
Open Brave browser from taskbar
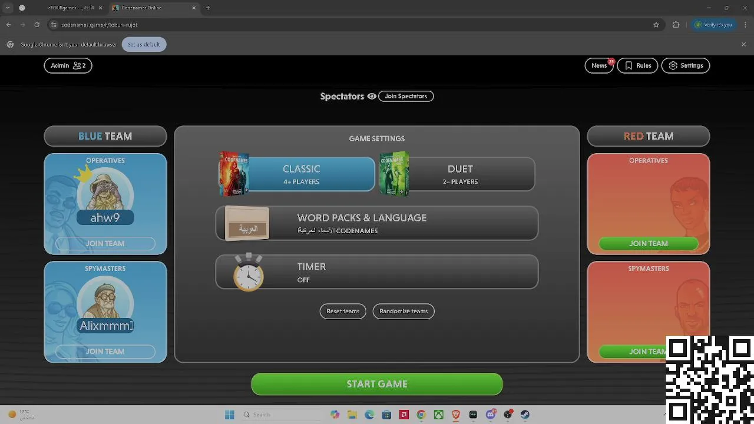click(x=455, y=415)
